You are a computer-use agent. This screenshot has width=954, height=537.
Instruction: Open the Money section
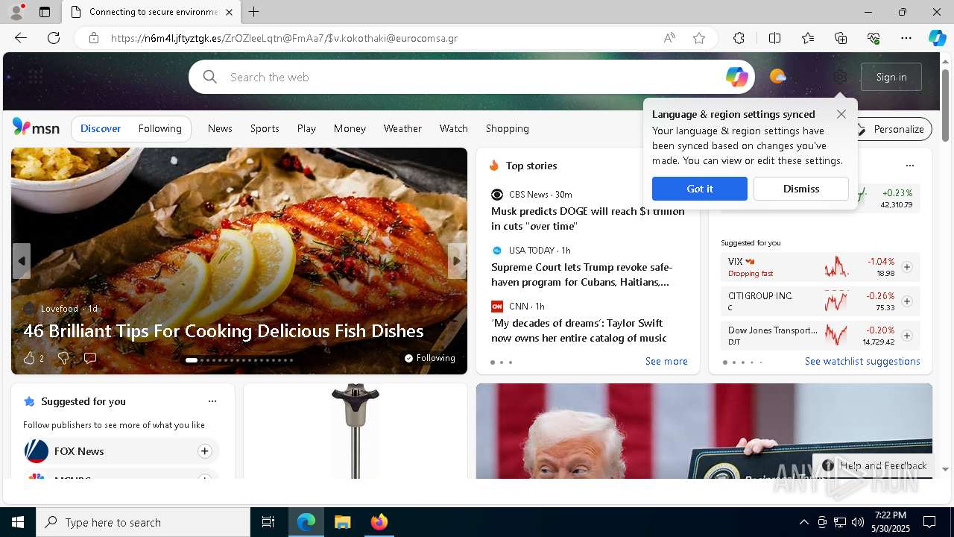coord(350,128)
